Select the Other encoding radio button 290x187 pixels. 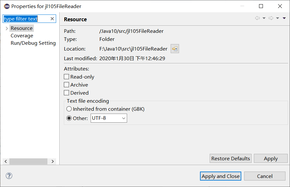[69, 118]
